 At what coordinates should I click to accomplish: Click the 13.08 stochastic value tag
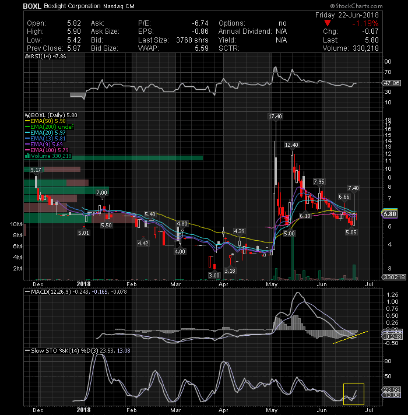[392, 395]
